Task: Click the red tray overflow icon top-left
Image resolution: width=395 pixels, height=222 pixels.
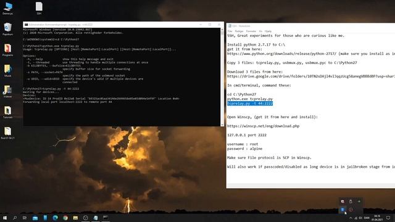Action: (343, 202)
